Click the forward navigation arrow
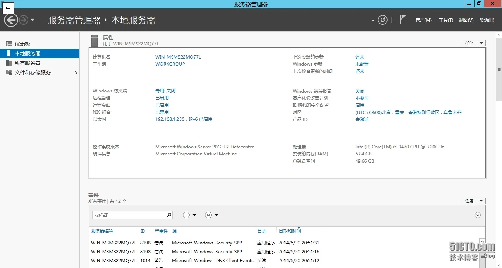 point(24,20)
